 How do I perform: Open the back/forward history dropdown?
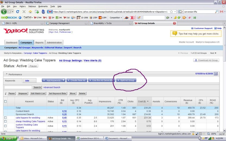coord(12,12)
